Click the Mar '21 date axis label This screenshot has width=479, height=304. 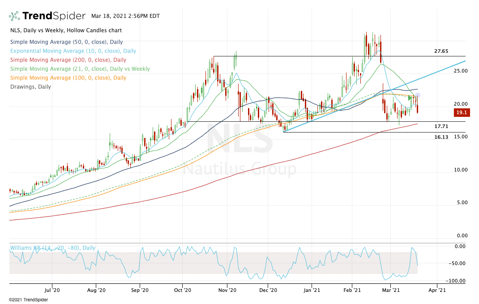pos(391,290)
